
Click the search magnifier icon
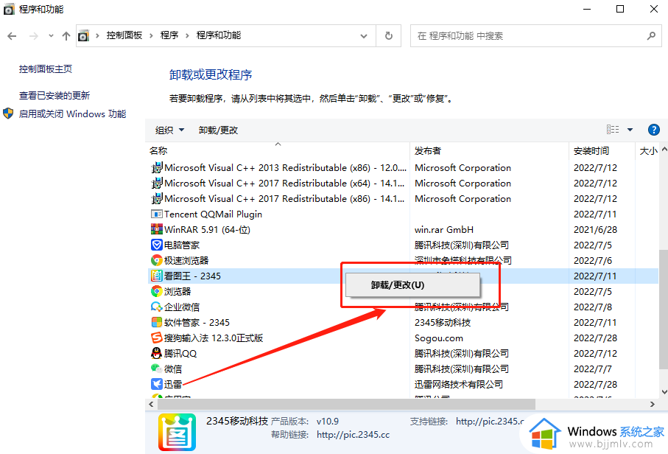click(651, 36)
